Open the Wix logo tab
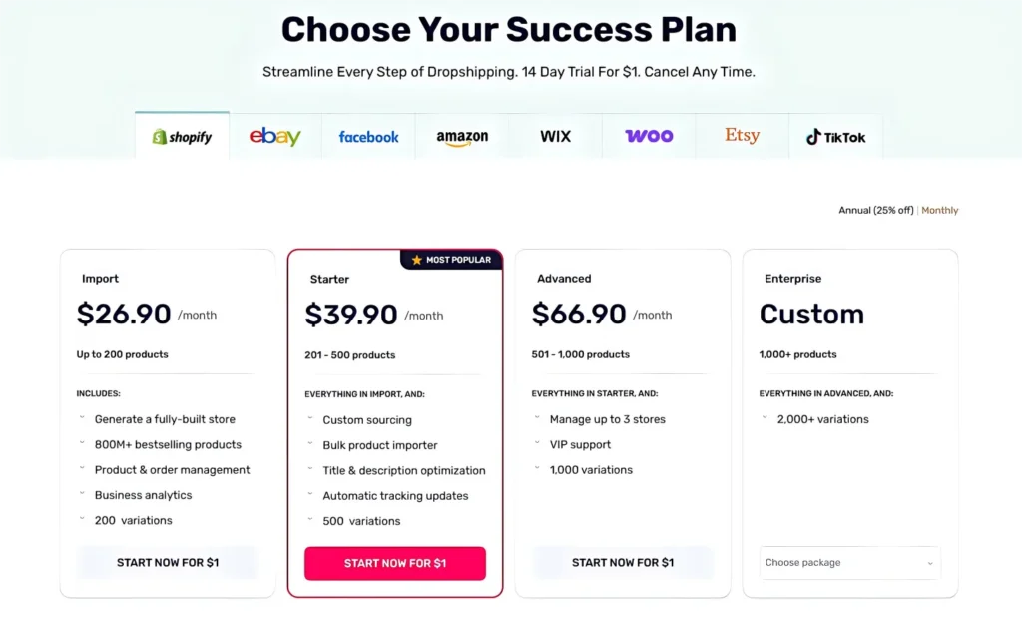Screen dimensions: 1022x639 click(555, 136)
